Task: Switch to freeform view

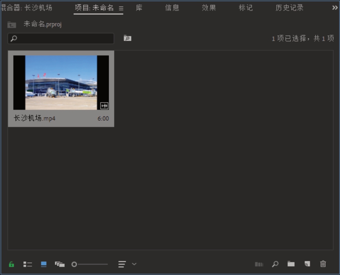Action: pyautogui.click(x=60, y=264)
